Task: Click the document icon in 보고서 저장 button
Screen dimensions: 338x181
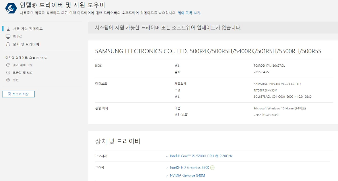Action: click(x=9, y=94)
